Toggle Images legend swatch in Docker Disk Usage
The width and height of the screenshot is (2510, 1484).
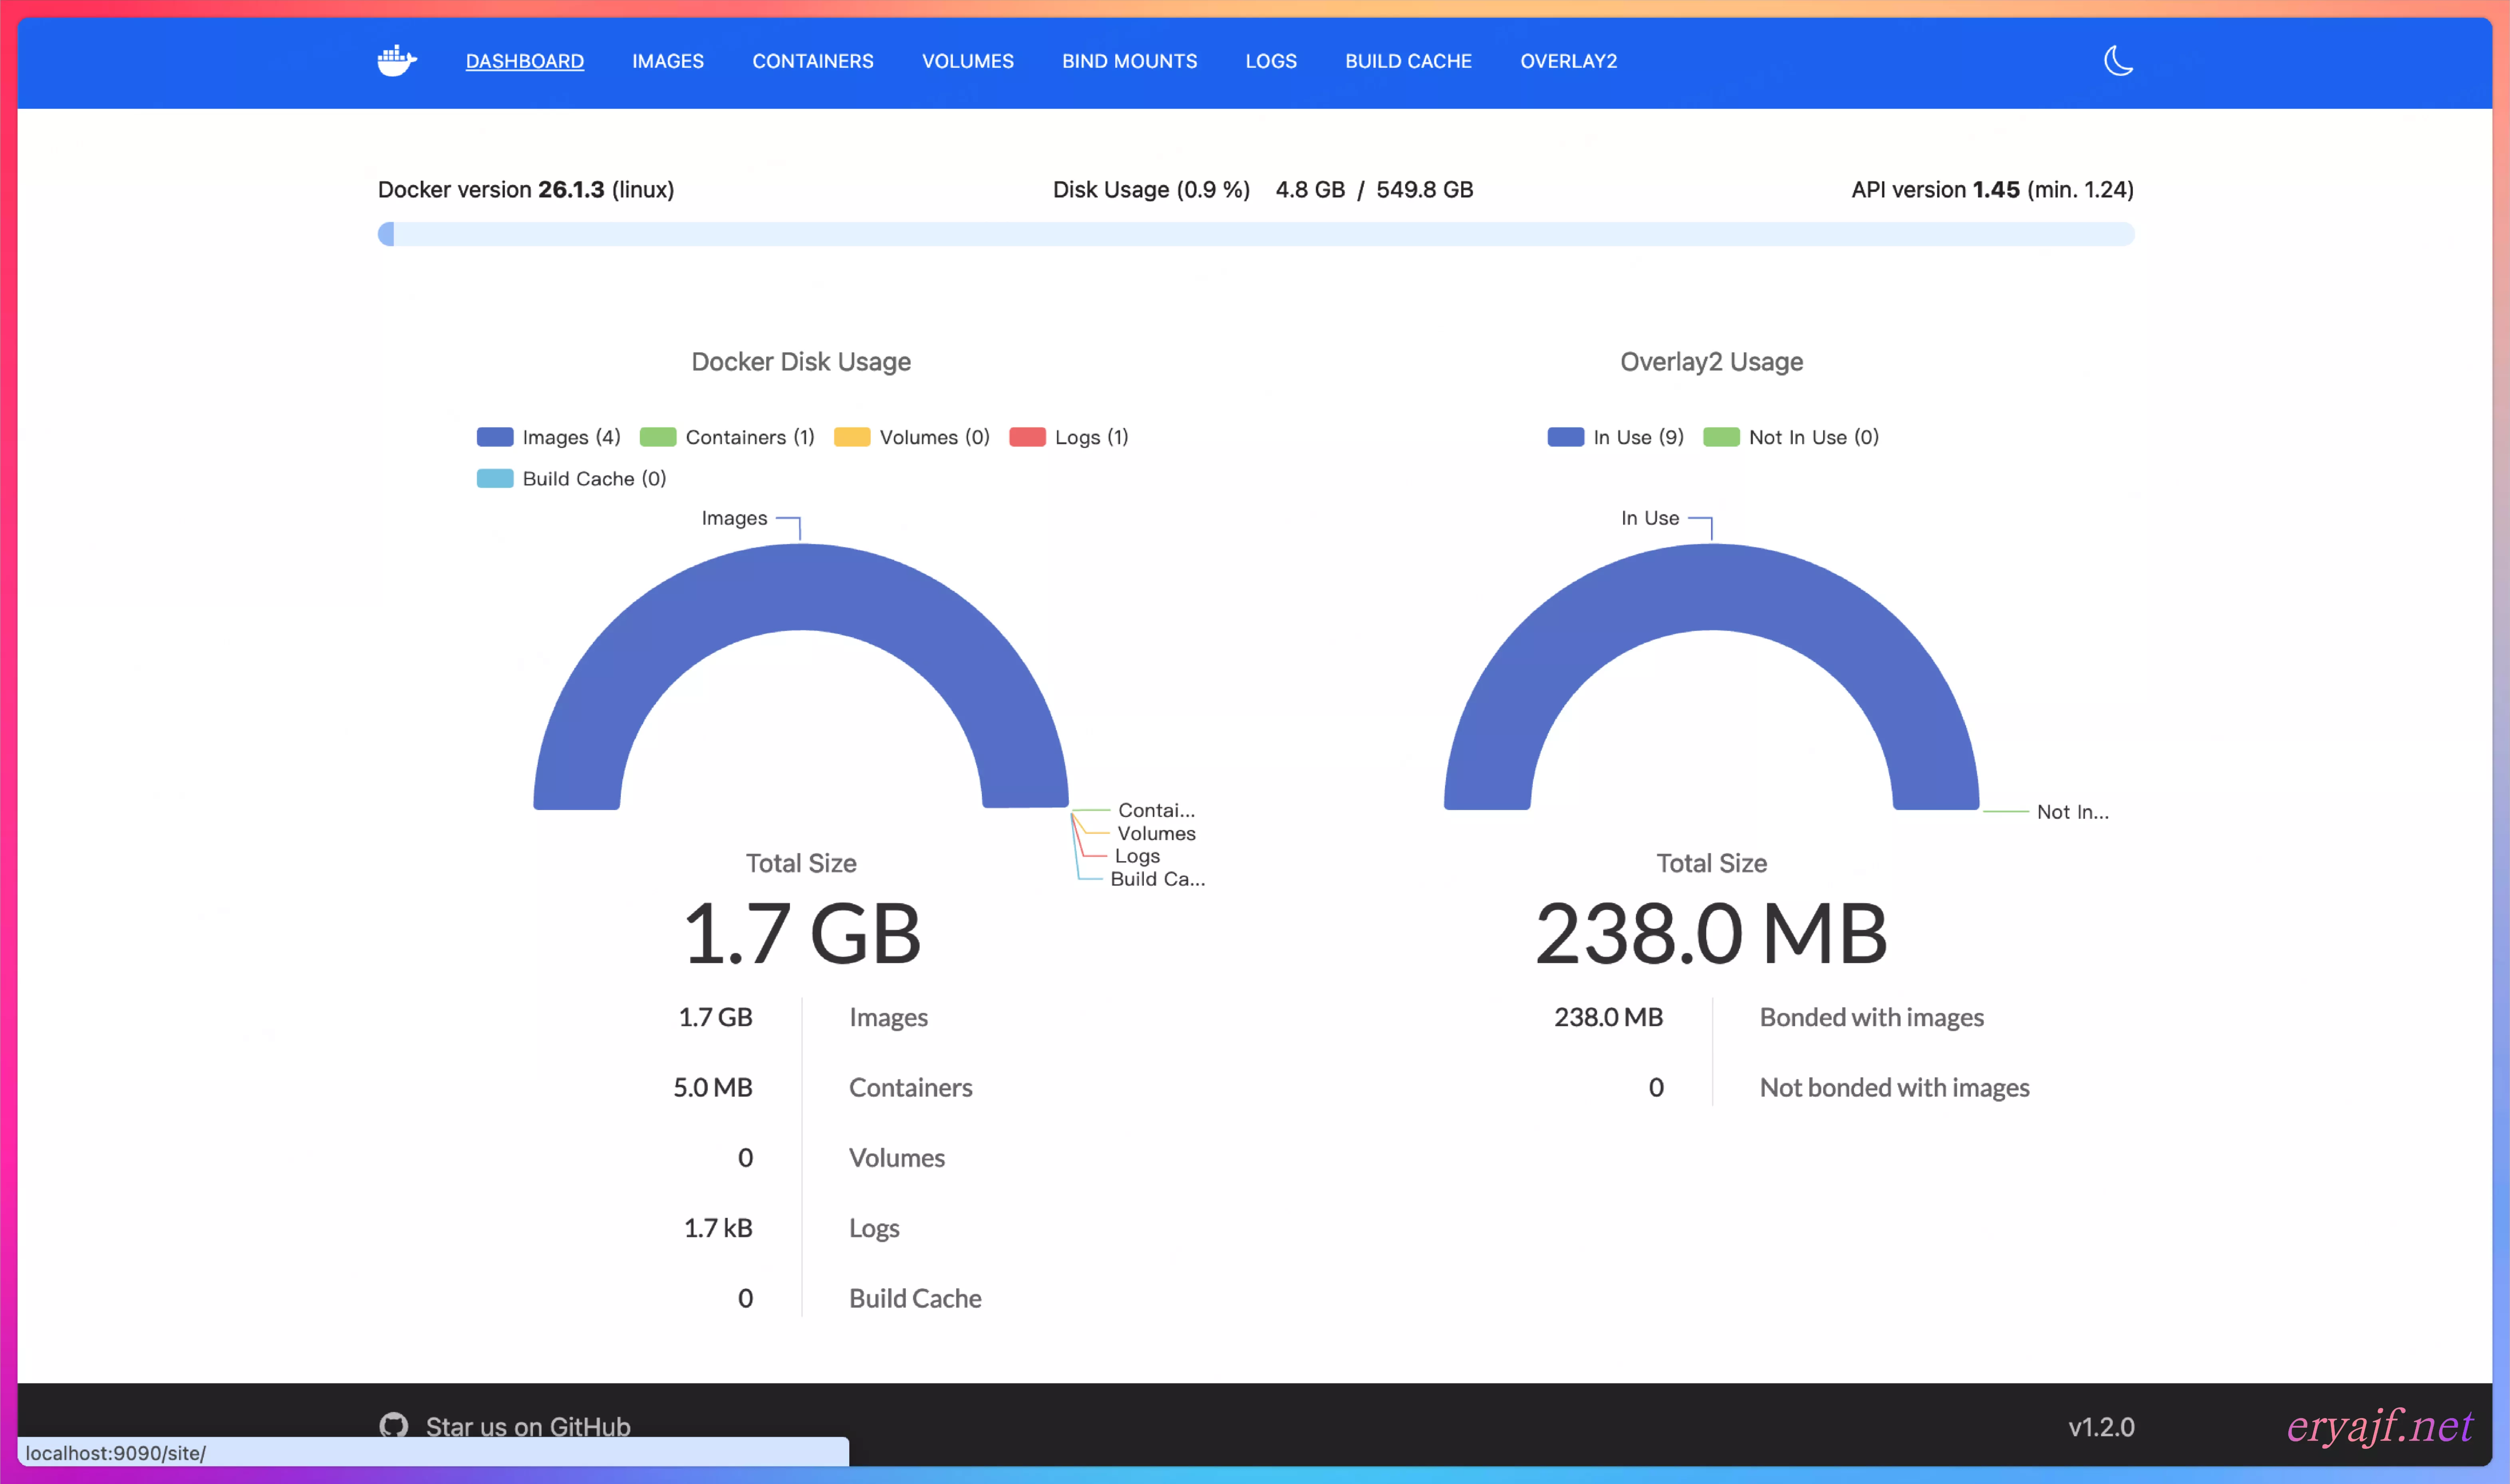(495, 437)
